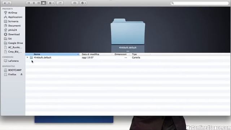Open the Firefox disk image volume
Viewport: 231px width, 130px height.
pyautogui.click(x=12, y=74)
